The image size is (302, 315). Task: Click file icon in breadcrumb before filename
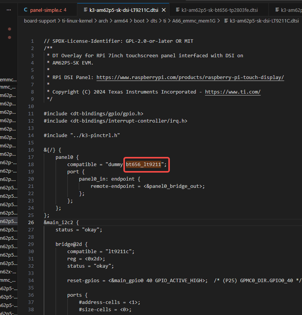click(x=226, y=21)
